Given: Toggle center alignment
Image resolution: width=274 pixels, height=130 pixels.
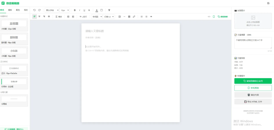Looking at the screenshot, I should point(39,17).
